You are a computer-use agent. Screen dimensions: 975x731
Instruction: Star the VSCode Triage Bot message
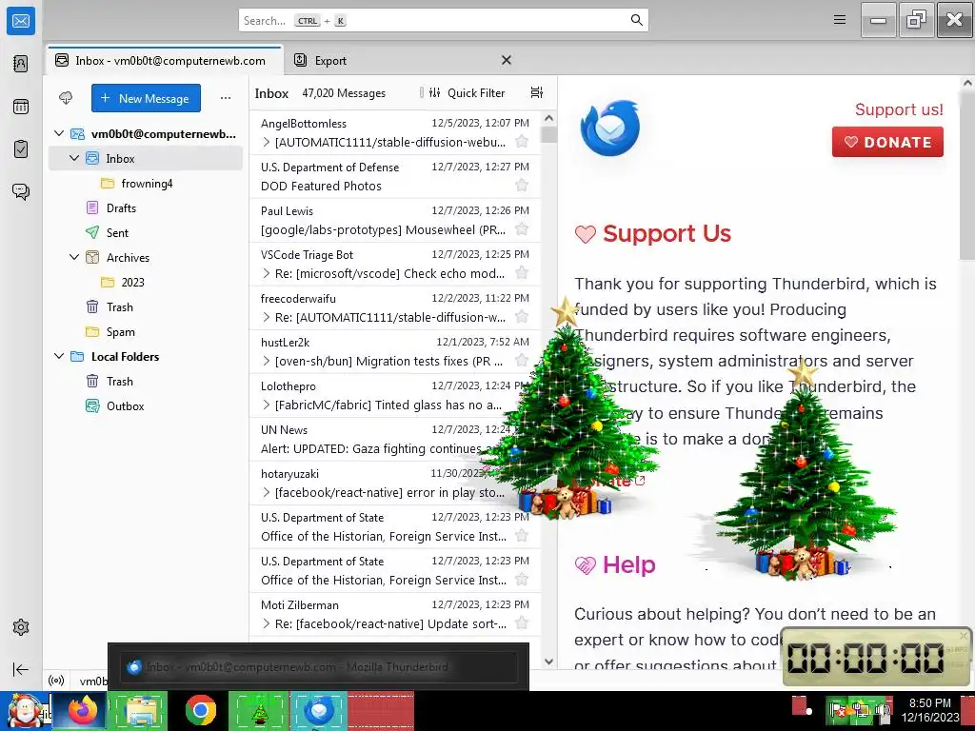pos(522,273)
